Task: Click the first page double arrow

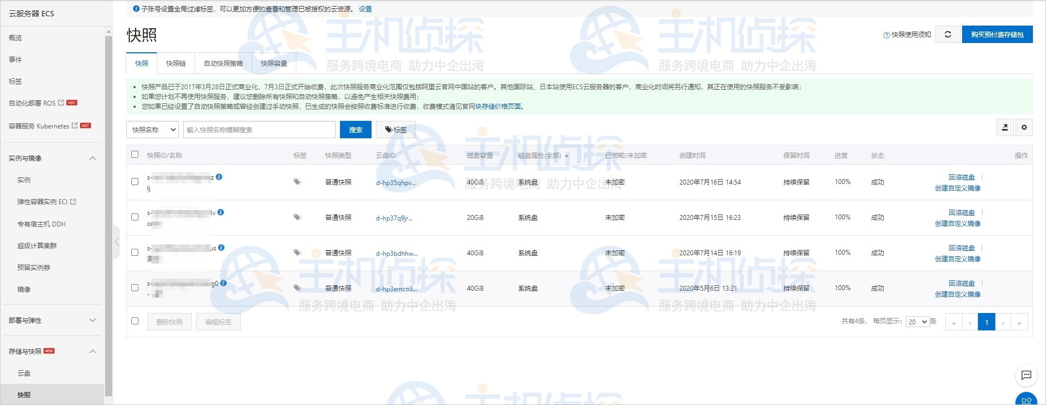Action: [x=953, y=322]
